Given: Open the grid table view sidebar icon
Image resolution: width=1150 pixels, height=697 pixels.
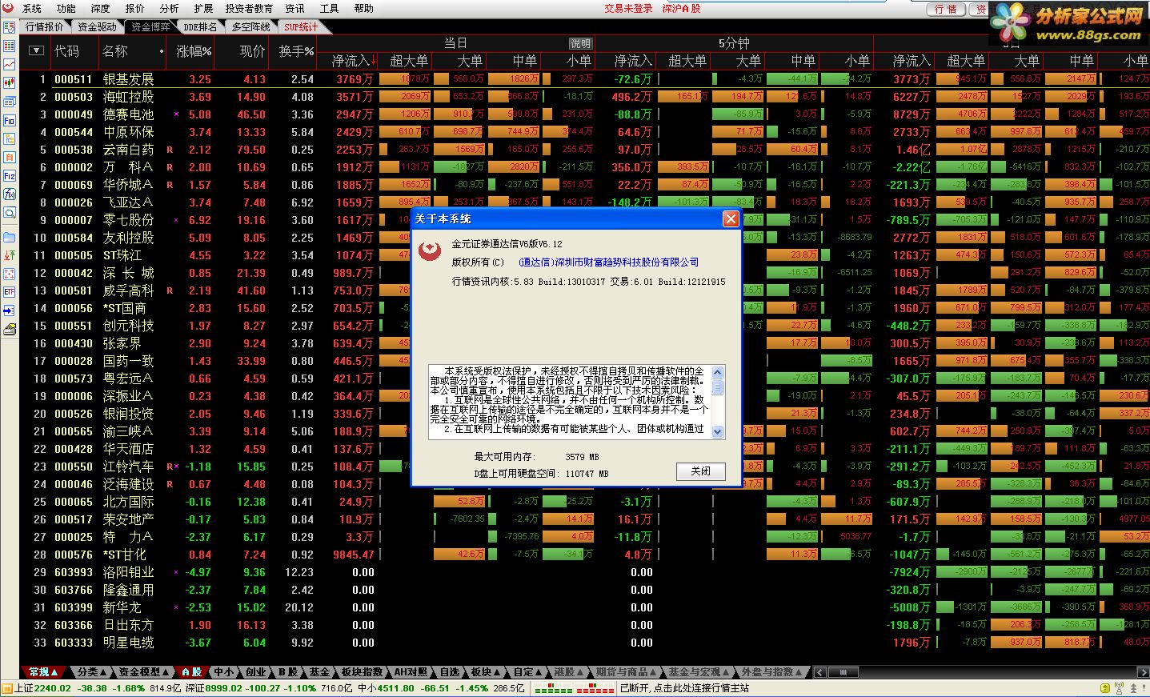Looking at the screenshot, I should [x=10, y=46].
